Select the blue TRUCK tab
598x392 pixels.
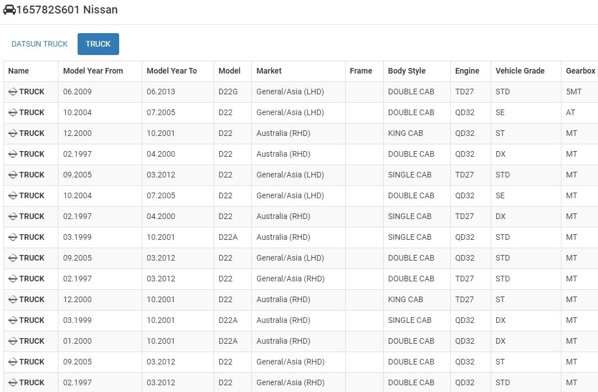98,44
